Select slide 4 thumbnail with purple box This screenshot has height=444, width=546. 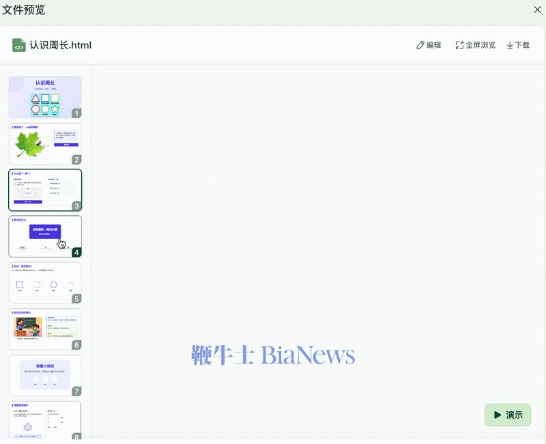click(45, 236)
